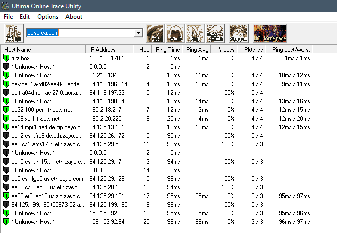
Task: Open the About menu
Action: [x=74, y=17]
